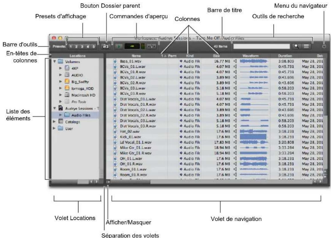Click the speaker icon for OH_01.L.wav
Image resolution: width=331 pixels, height=238 pixels.
[235, 159]
